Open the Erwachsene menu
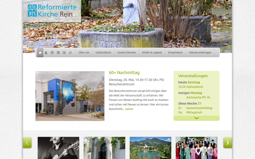This screenshot has height=159, width=255. (175, 53)
